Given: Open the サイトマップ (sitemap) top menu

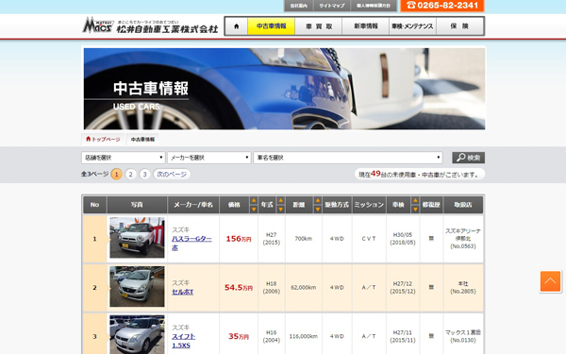Looking at the screenshot, I should (332, 6).
